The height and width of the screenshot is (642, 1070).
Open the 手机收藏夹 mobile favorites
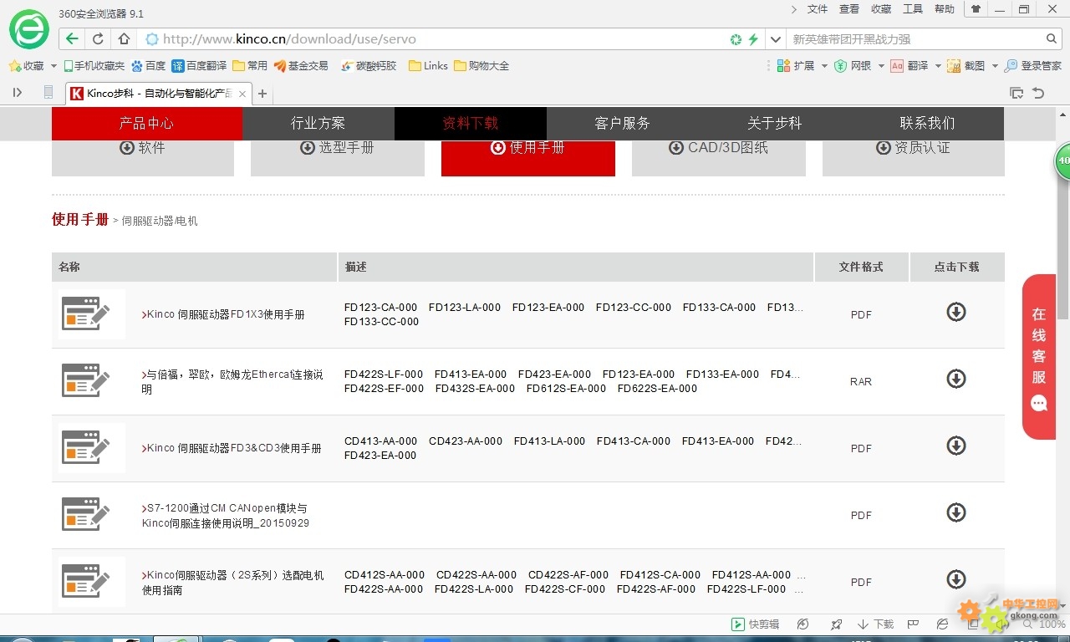point(94,66)
